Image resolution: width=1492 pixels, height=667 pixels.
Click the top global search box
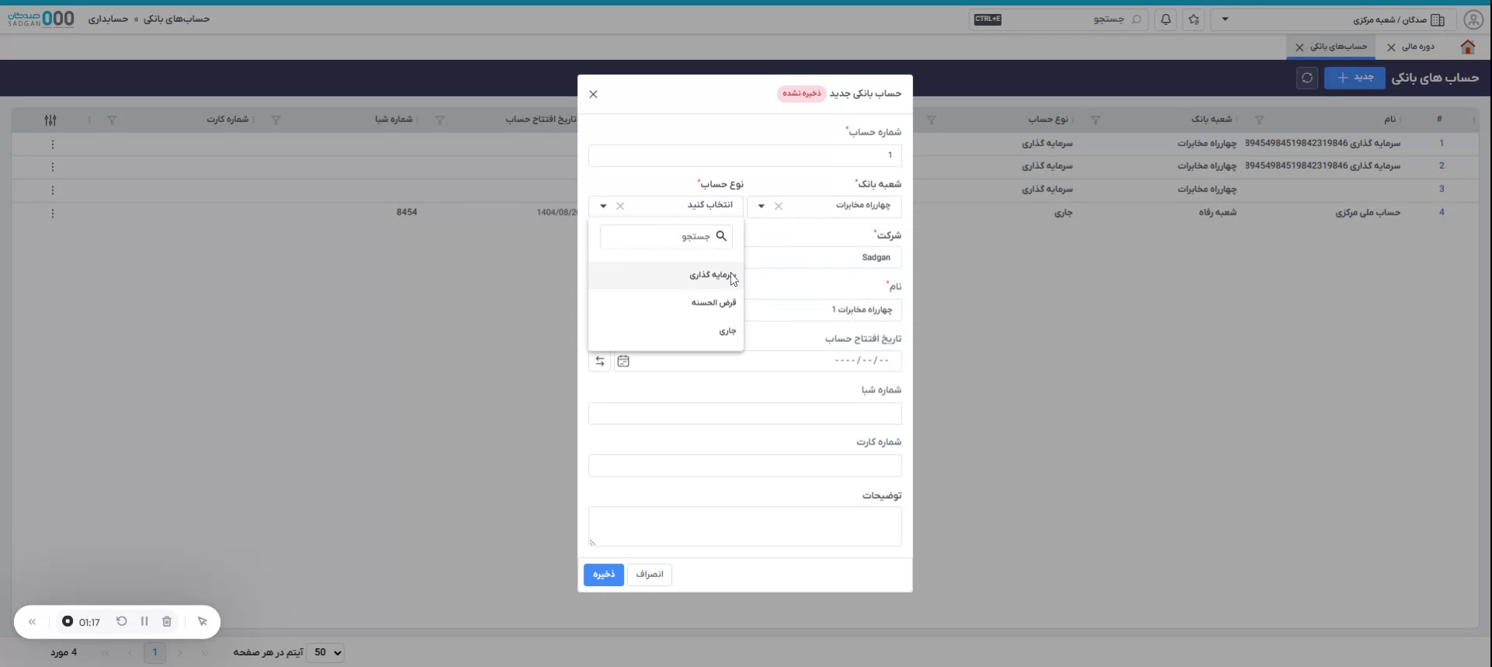1058,19
